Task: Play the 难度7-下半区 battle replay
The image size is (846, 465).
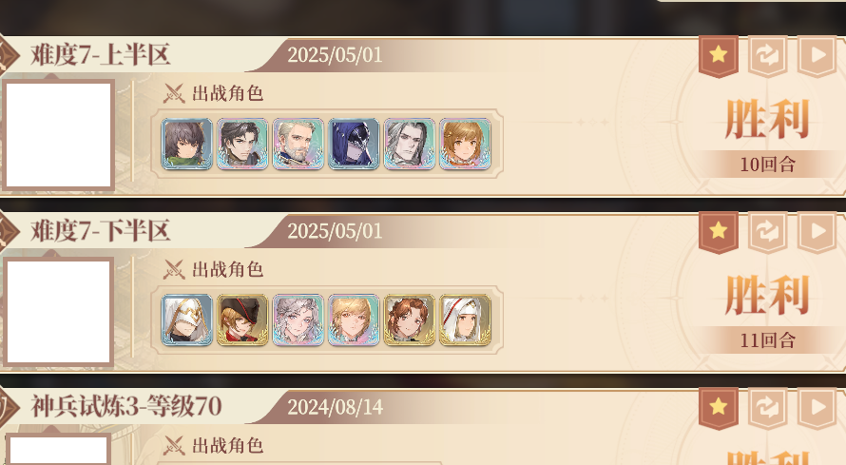Action: pos(817,232)
